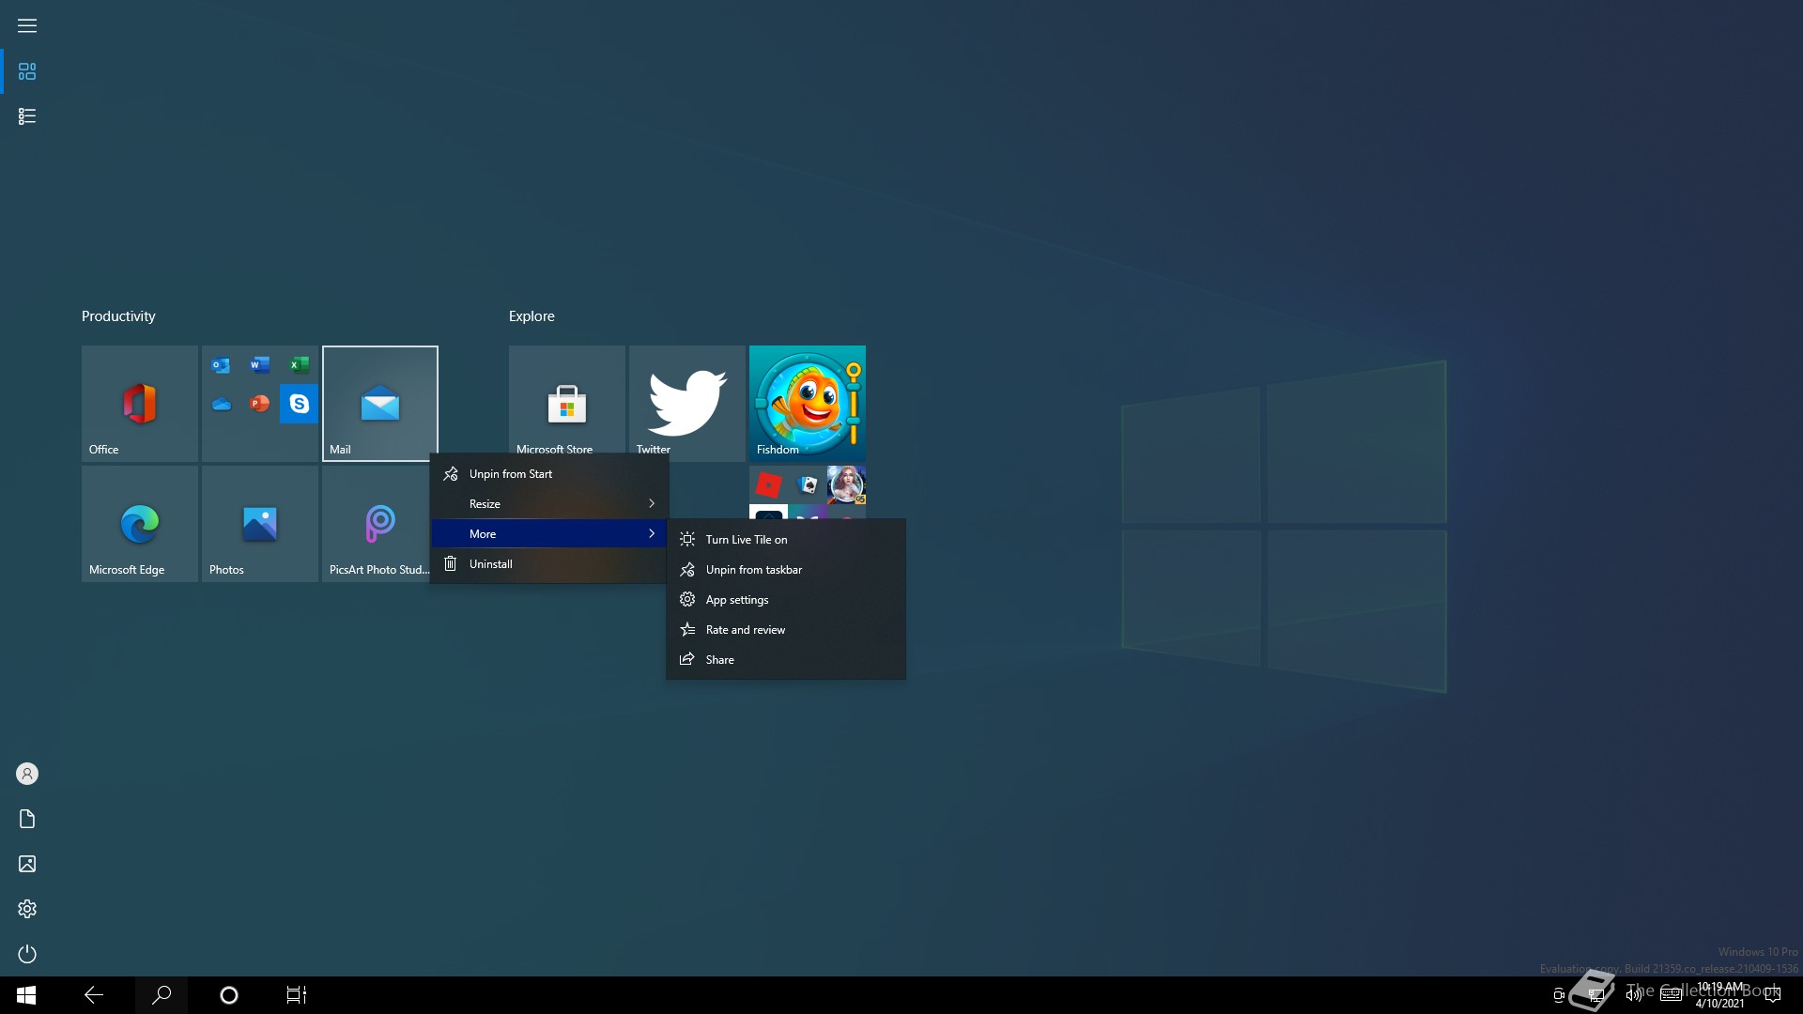
Task: Open the Power options button
Action: 27,954
